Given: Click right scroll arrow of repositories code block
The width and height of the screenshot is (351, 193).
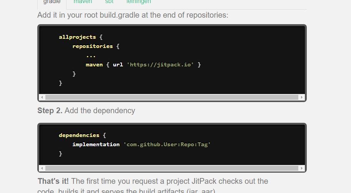Looking at the screenshot, I should [302, 97].
